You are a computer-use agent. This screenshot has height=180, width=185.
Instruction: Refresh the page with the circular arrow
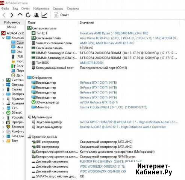click(x=28, y=15)
